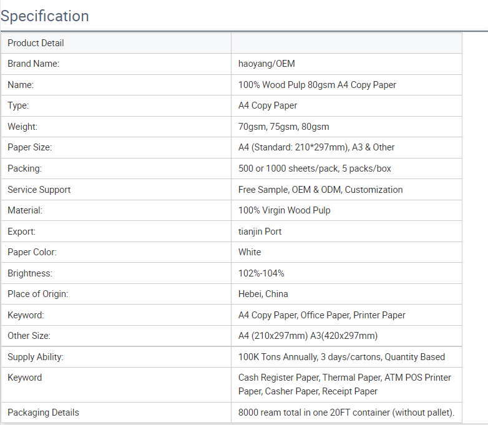
Task: Click the Type: label
Action: point(18,105)
